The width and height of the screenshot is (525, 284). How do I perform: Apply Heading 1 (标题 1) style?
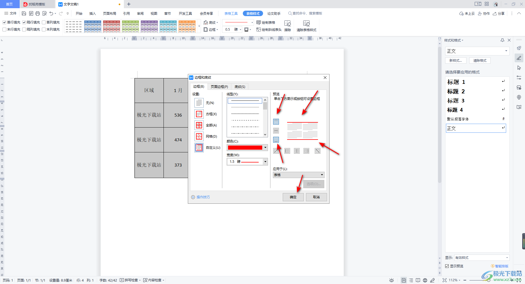pyautogui.click(x=476, y=82)
